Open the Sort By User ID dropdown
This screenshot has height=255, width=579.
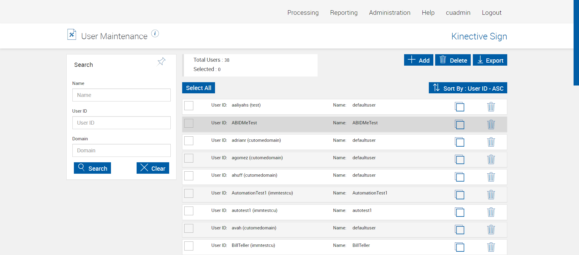click(468, 88)
